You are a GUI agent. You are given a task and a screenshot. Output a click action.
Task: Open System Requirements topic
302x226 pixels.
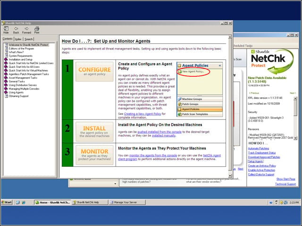click(x=21, y=56)
